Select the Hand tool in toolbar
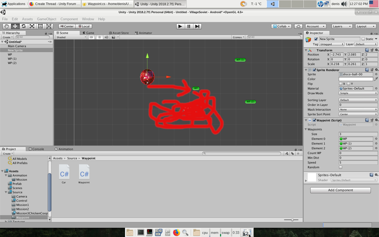The width and height of the screenshot is (379, 237). click(7, 26)
